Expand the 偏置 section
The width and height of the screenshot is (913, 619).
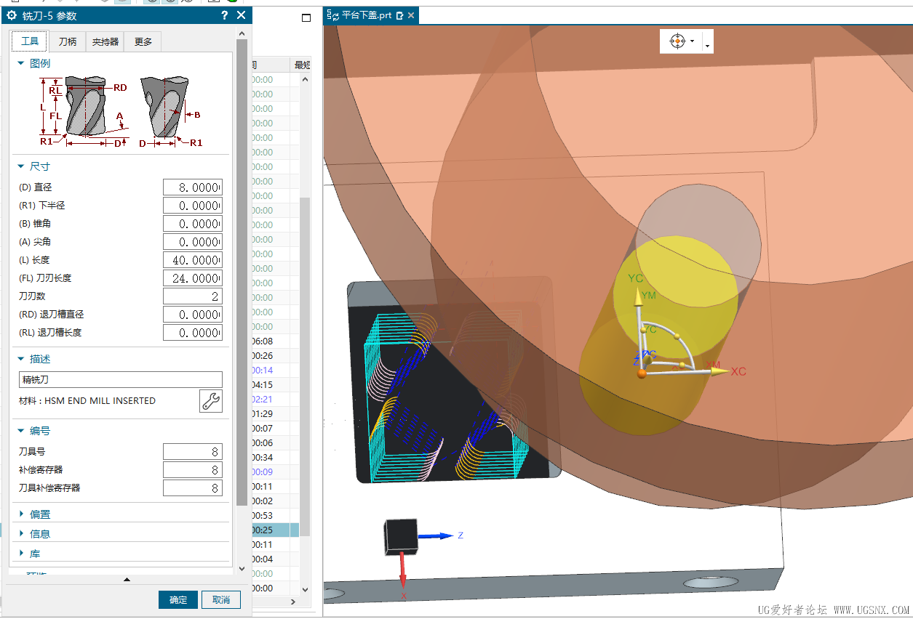(21, 514)
